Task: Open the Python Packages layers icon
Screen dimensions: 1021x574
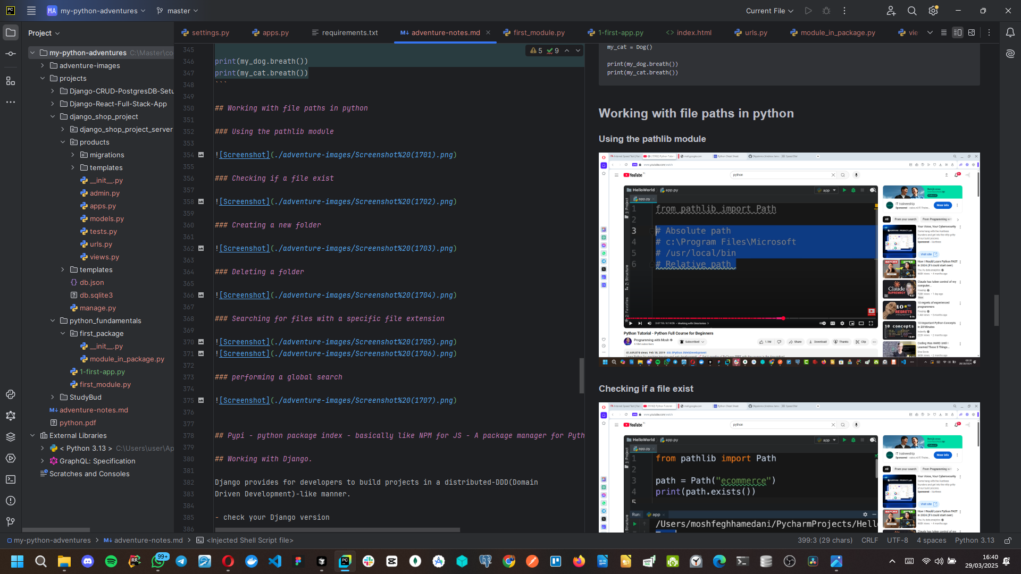Action: tap(11, 437)
